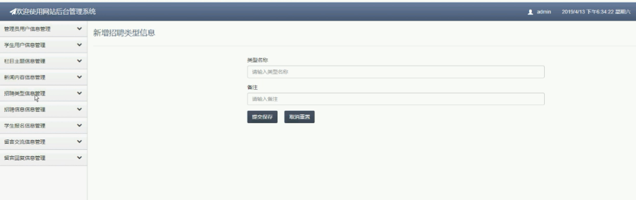Open 留言回复信息管理 menu
The width and height of the screenshot is (636, 200).
click(x=43, y=157)
